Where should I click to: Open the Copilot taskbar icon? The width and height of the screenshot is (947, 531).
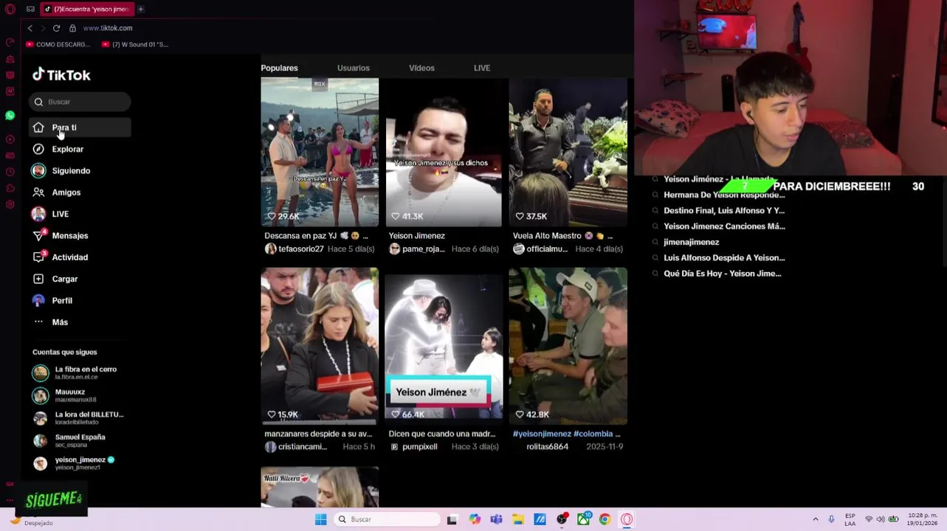475,519
